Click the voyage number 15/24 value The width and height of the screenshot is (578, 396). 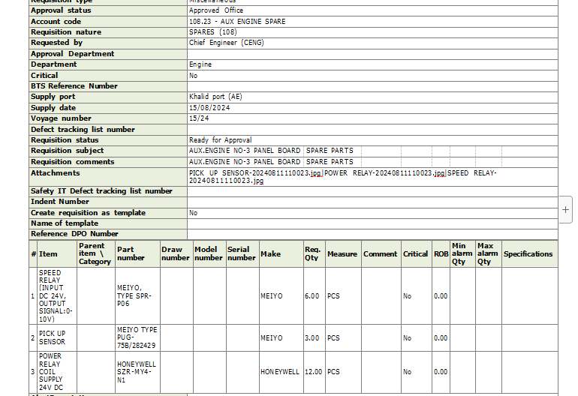[x=199, y=118]
